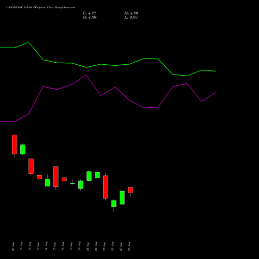The height and width of the screenshot is (259, 259).
Task: Select the small red candle for 18 Aug
Action: point(64,179)
